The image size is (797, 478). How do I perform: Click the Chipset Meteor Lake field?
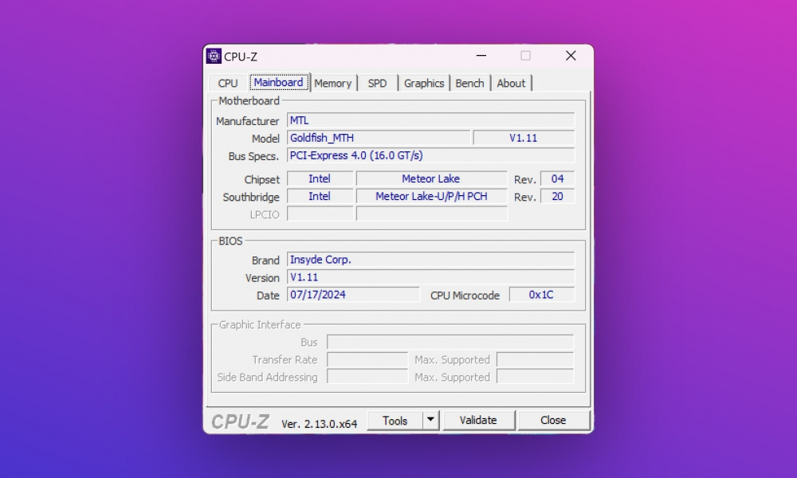430,179
